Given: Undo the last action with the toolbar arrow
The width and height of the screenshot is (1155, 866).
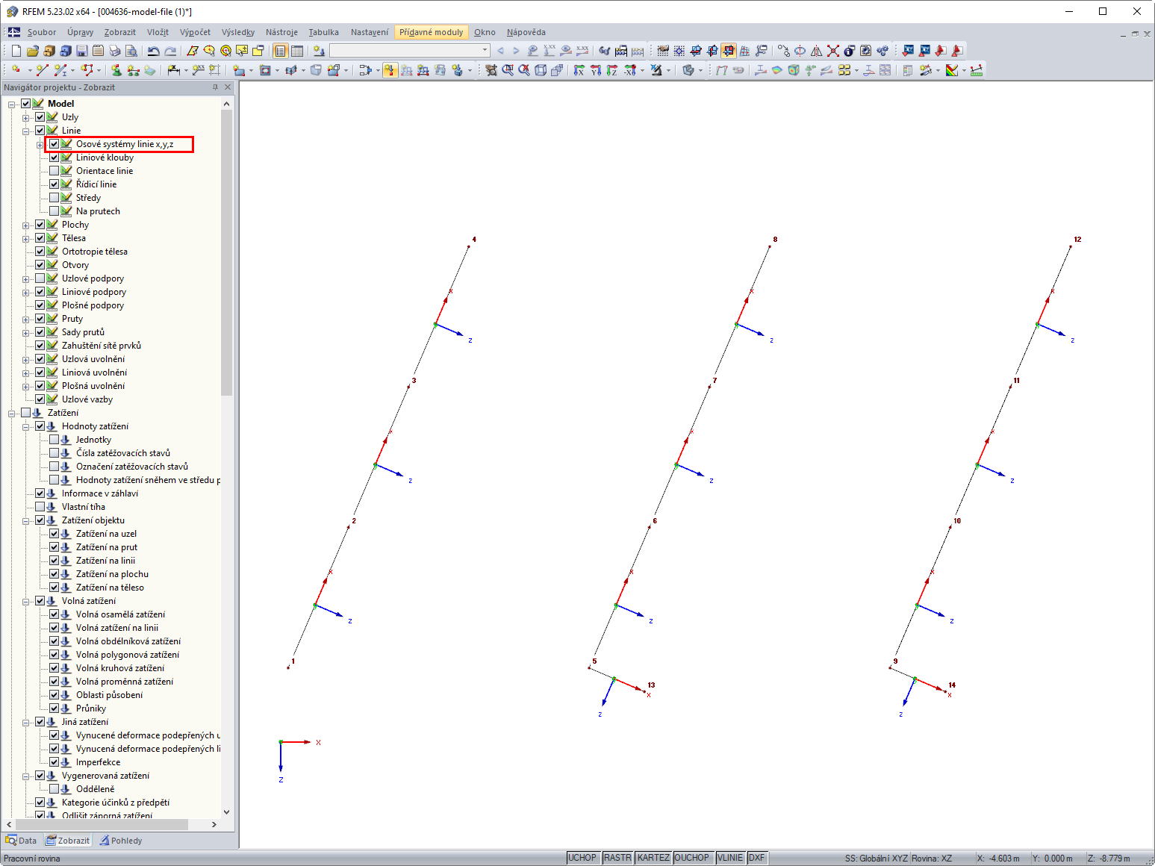Looking at the screenshot, I should point(153,51).
